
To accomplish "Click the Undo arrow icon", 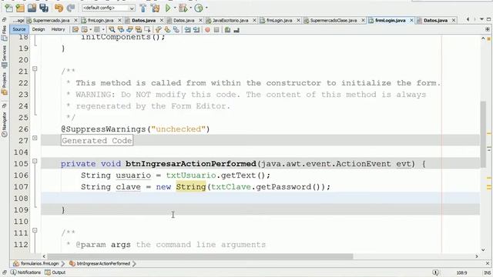I will click(x=59, y=8).
